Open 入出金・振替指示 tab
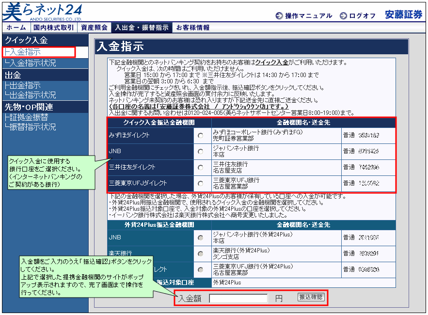The width and height of the screenshot is (428, 315). (142, 28)
